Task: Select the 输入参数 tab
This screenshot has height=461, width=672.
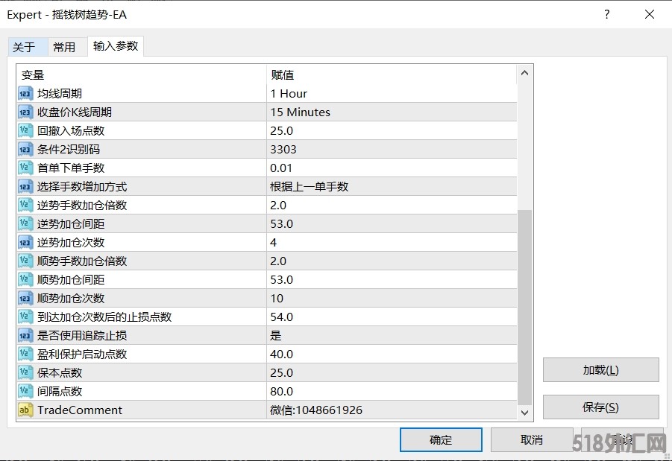Action: point(116,46)
